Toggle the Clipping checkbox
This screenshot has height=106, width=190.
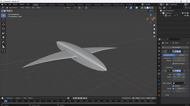coord(173,86)
